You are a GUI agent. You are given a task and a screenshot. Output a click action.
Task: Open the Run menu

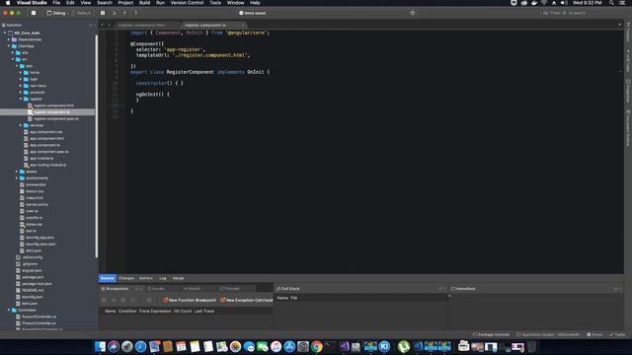(160, 3)
